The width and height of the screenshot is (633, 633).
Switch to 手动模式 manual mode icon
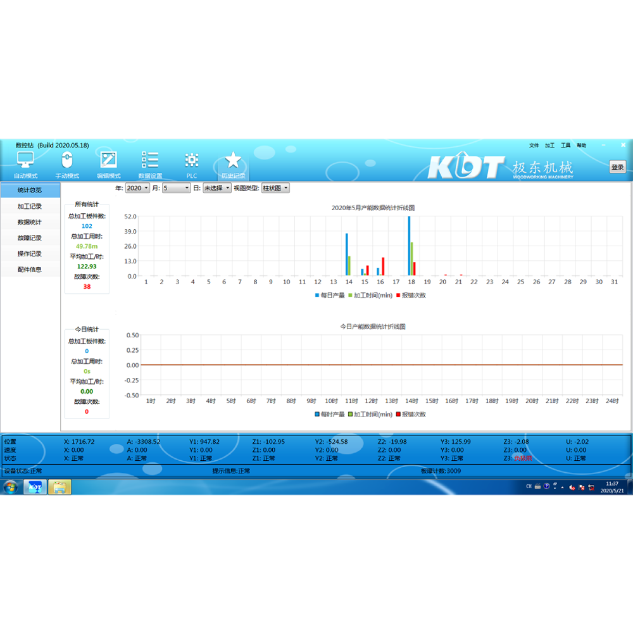[67, 160]
